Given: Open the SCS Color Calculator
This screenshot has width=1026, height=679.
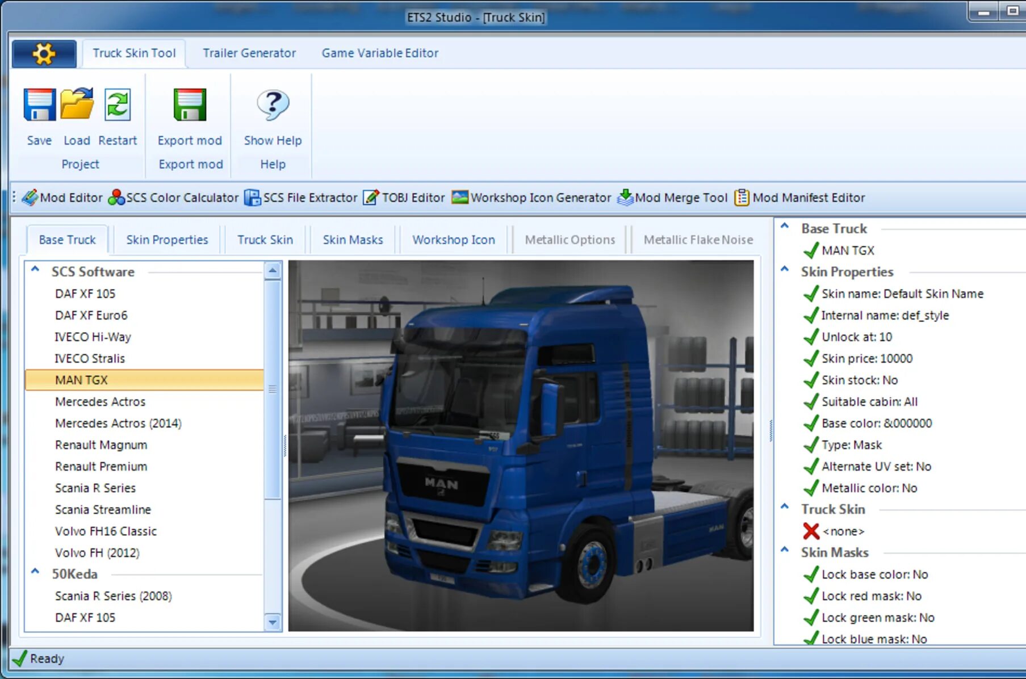Looking at the screenshot, I should [173, 198].
